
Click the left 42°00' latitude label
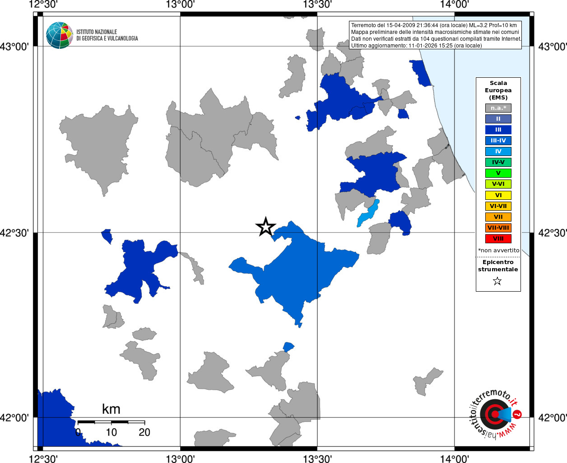click(14, 417)
